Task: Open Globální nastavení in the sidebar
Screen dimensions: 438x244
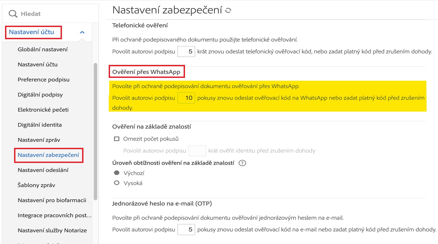Action: click(x=43, y=49)
